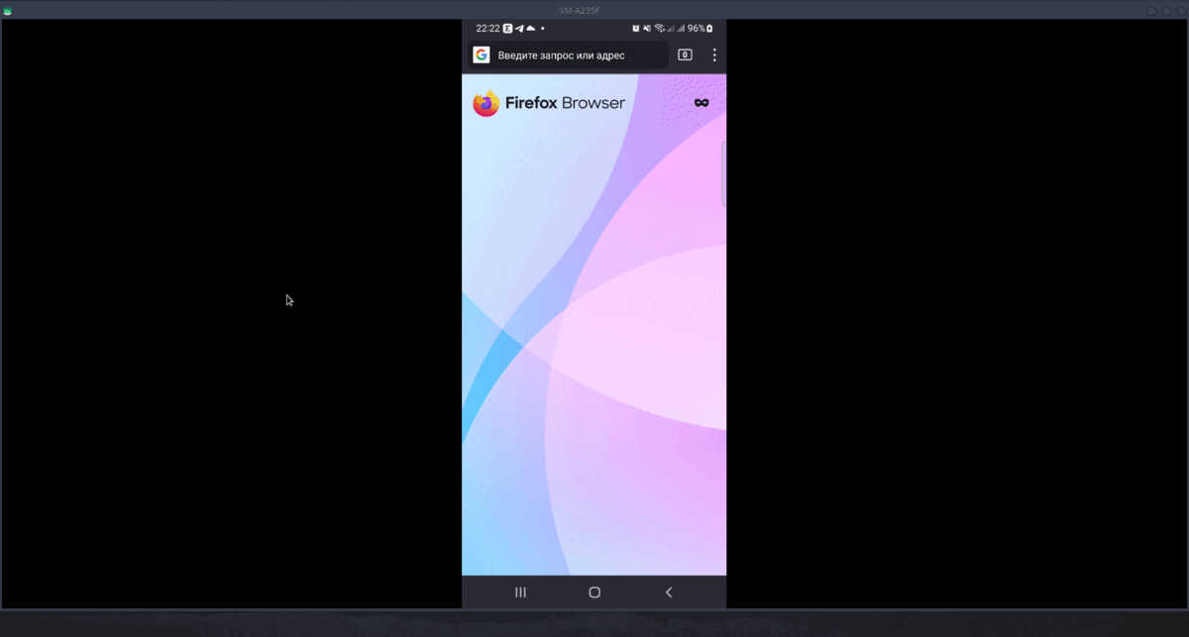
Task: Focus the "Введите запрос или адрес" field
Action: (x=568, y=55)
